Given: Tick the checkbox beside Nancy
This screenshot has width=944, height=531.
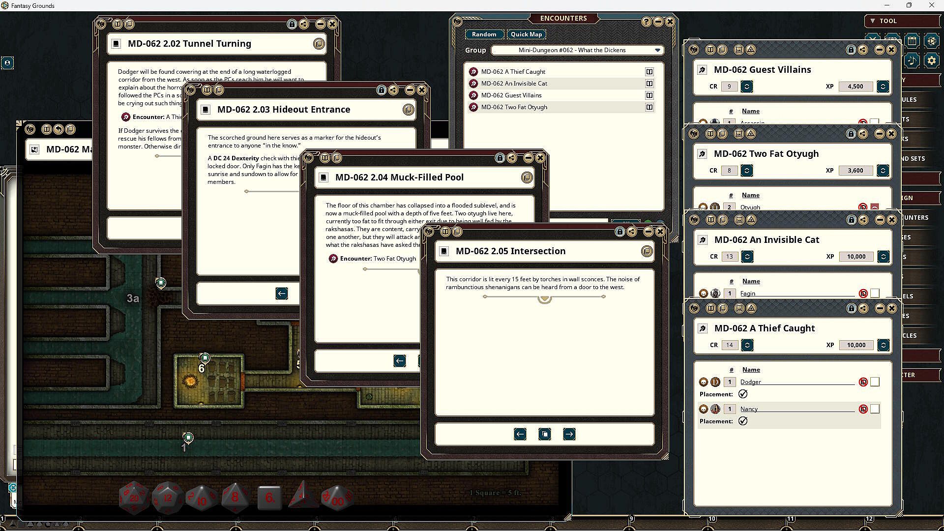Looking at the screenshot, I should tap(875, 409).
